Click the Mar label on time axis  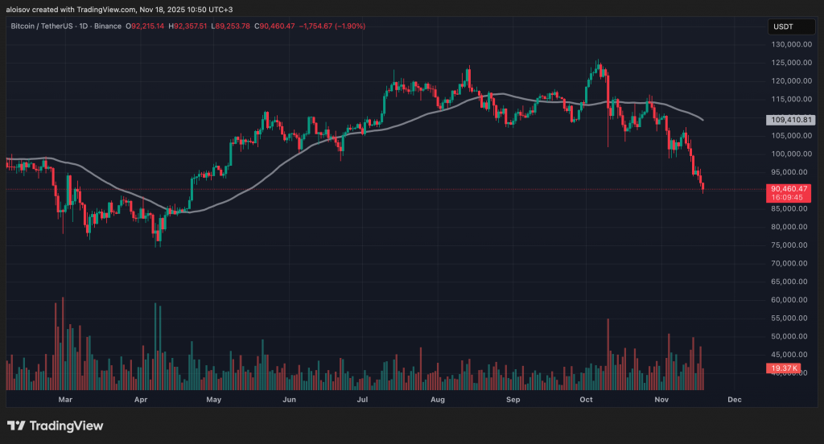[x=66, y=398]
